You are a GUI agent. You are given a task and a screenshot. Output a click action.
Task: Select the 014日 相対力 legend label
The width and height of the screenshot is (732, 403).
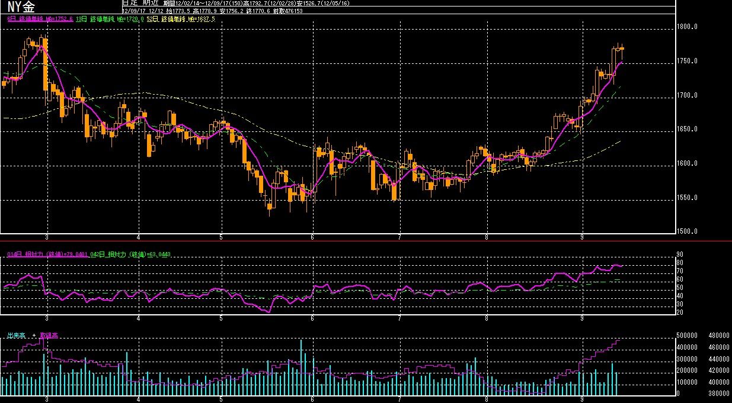click(x=47, y=254)
